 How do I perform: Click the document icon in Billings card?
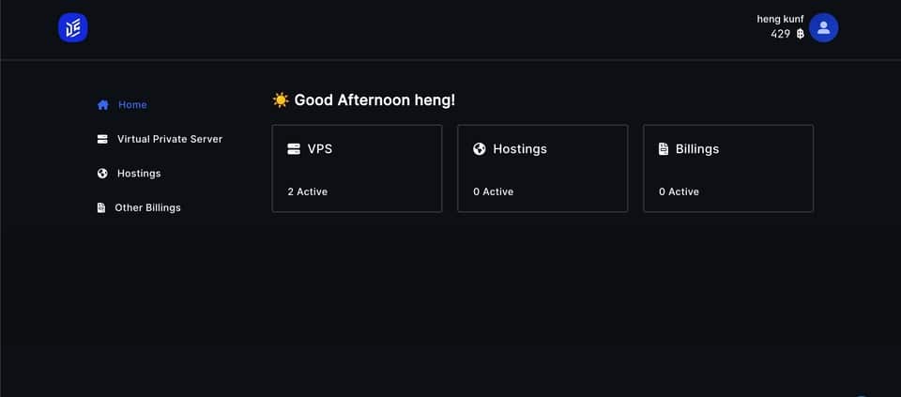click(x=664, y=149)
